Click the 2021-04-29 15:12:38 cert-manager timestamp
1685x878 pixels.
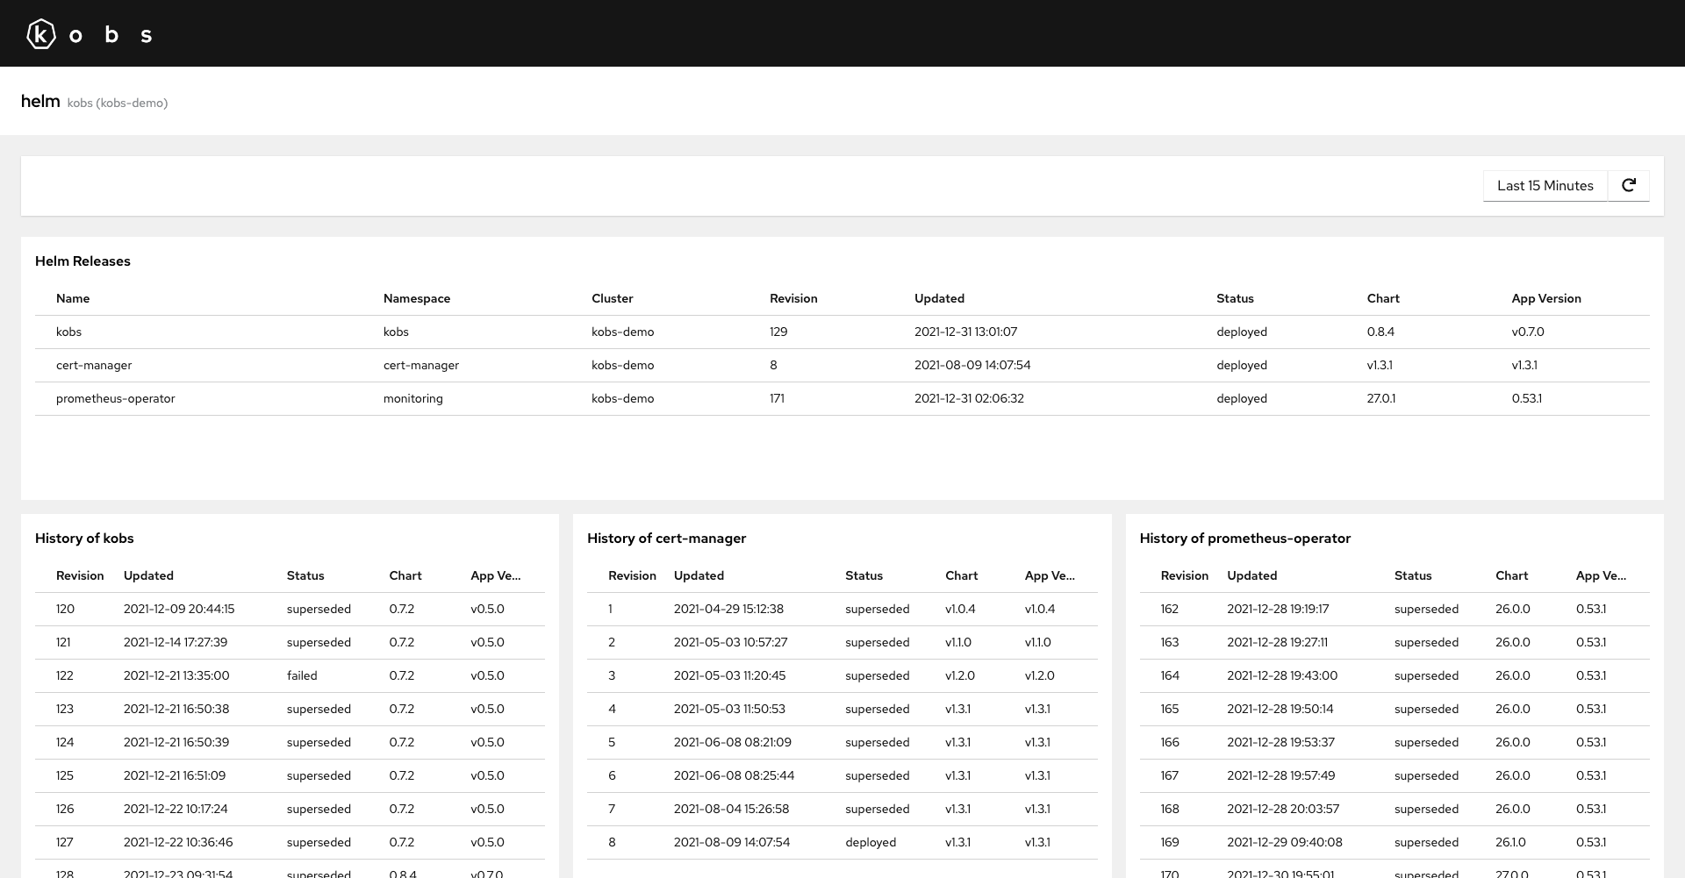pos(728,609)
